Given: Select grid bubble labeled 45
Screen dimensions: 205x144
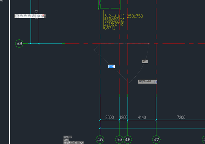Looking at the screenshot, I should pyautogui.click(x=100, y=140).
